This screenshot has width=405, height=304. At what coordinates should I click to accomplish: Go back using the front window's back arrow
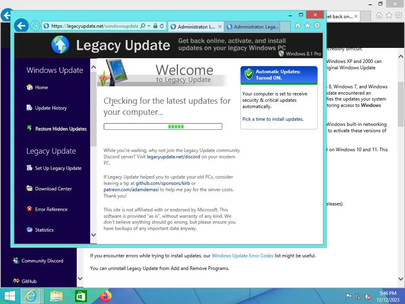[x=21, y=26]
